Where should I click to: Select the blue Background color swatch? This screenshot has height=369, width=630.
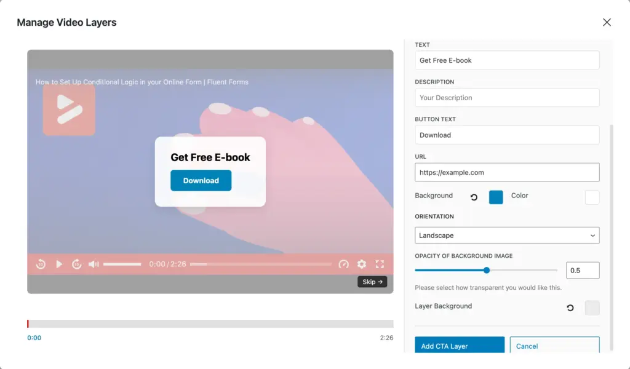pos(496,197)
